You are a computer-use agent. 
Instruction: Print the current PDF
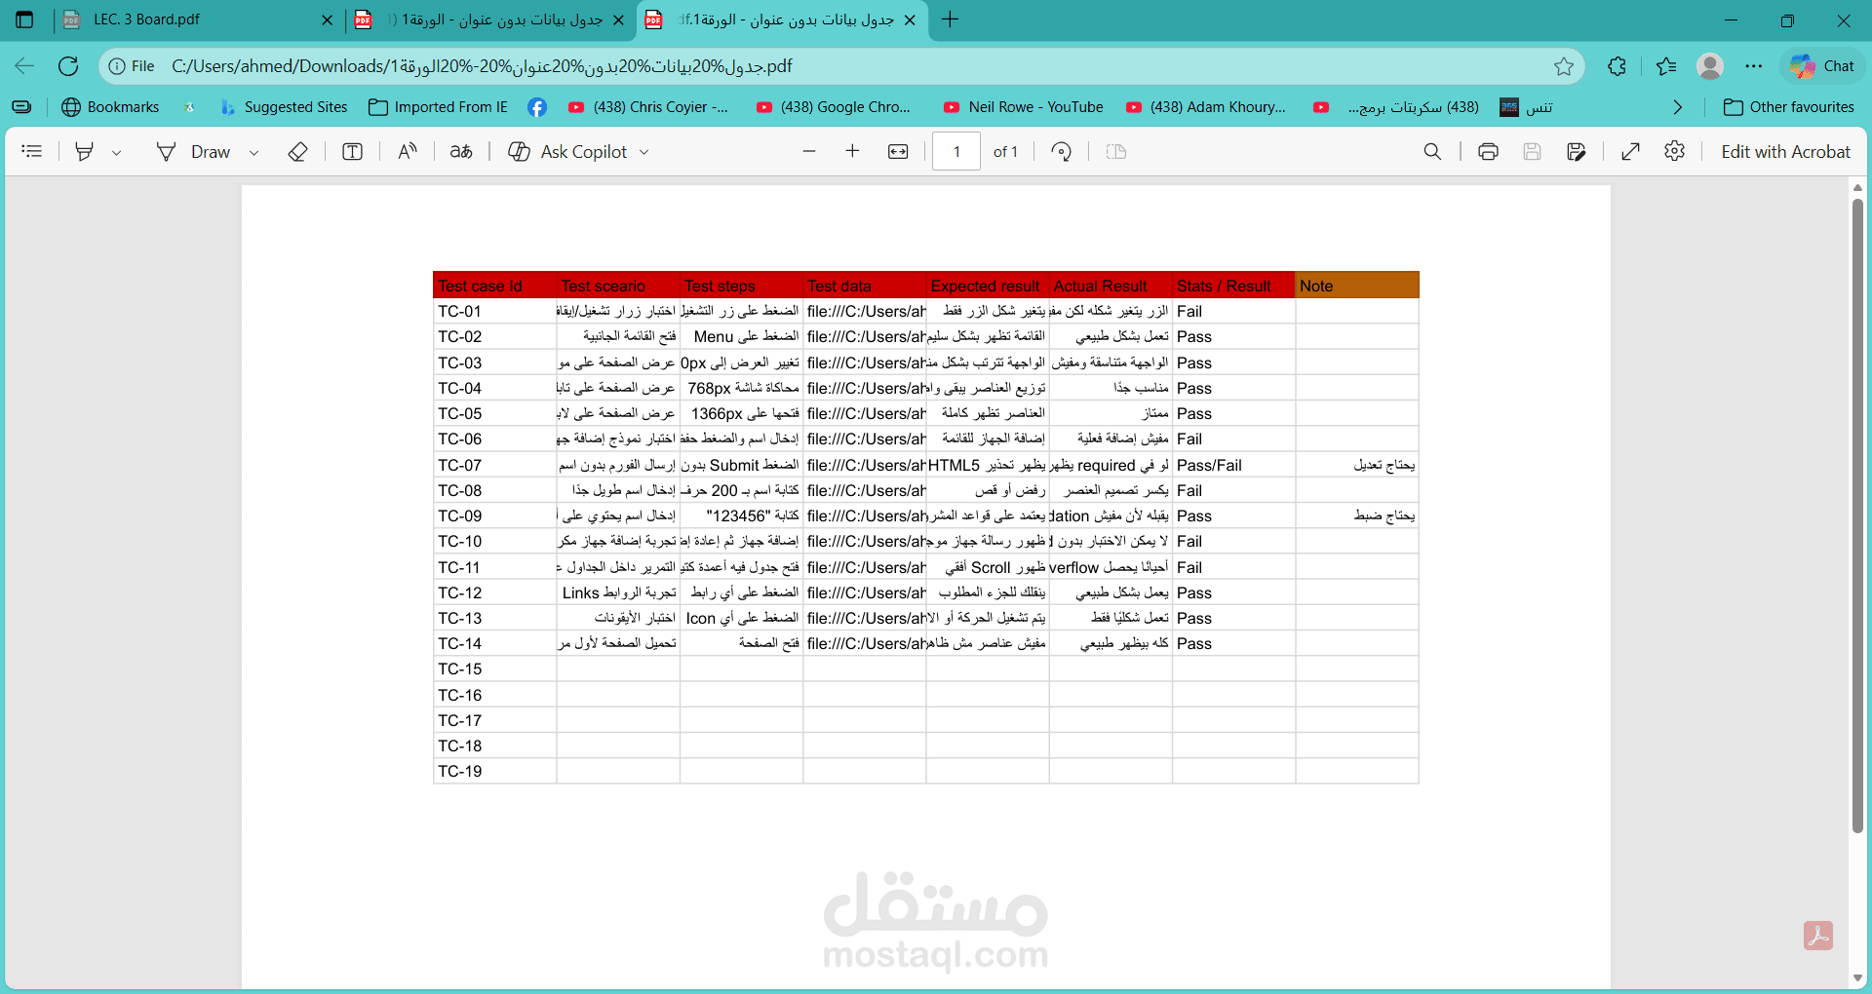tap(1487, 151)
